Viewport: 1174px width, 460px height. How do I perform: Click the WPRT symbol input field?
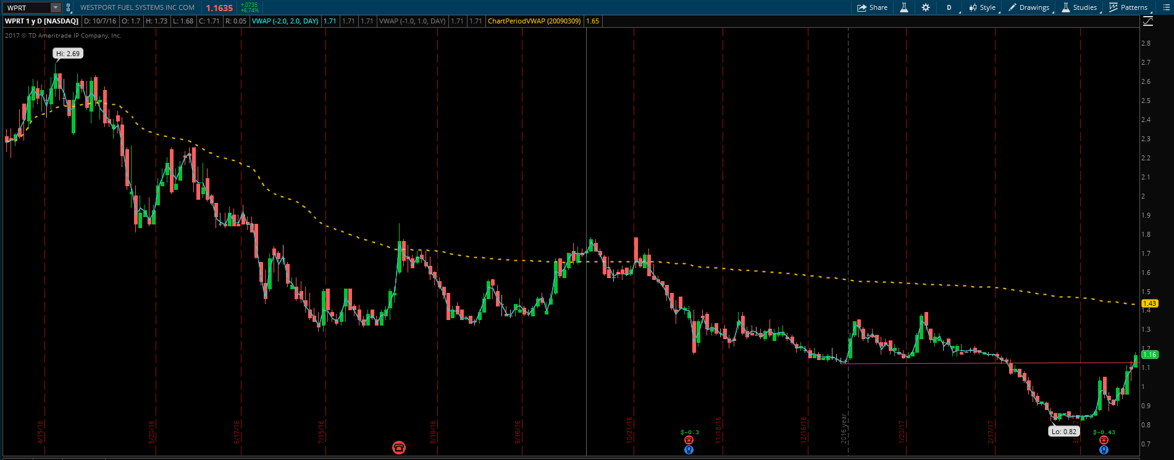pyautogui.click(x=27, y=7)
